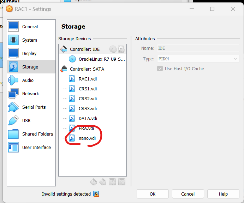The image size is (244, 203).
Task: Open the Audio settings category
Action: pos(31,80)
